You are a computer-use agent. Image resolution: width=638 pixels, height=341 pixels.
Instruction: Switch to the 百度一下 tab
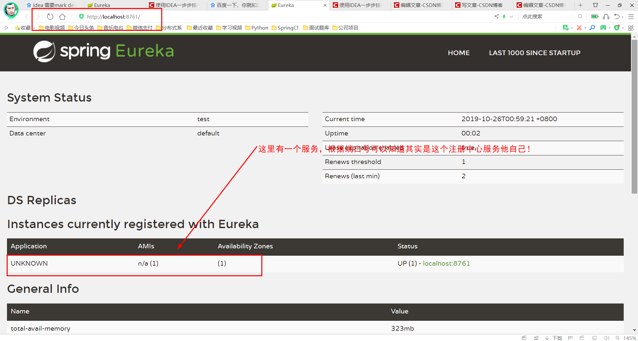coord(237,5)
